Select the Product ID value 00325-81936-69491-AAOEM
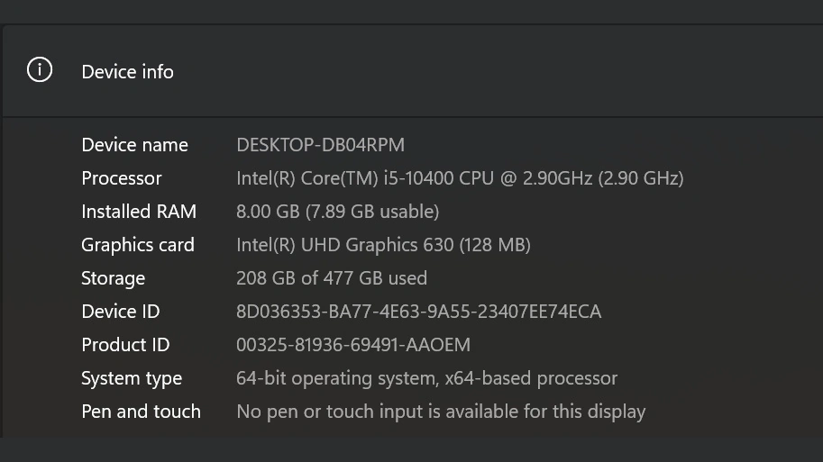823x462 pixels. click(353, 345)
